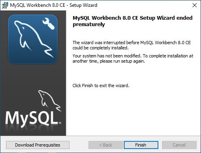The height and width of the screenshot is (153, 201).
Task: Click the 'wizard was interrupted' message text
Action: [131, 45]
